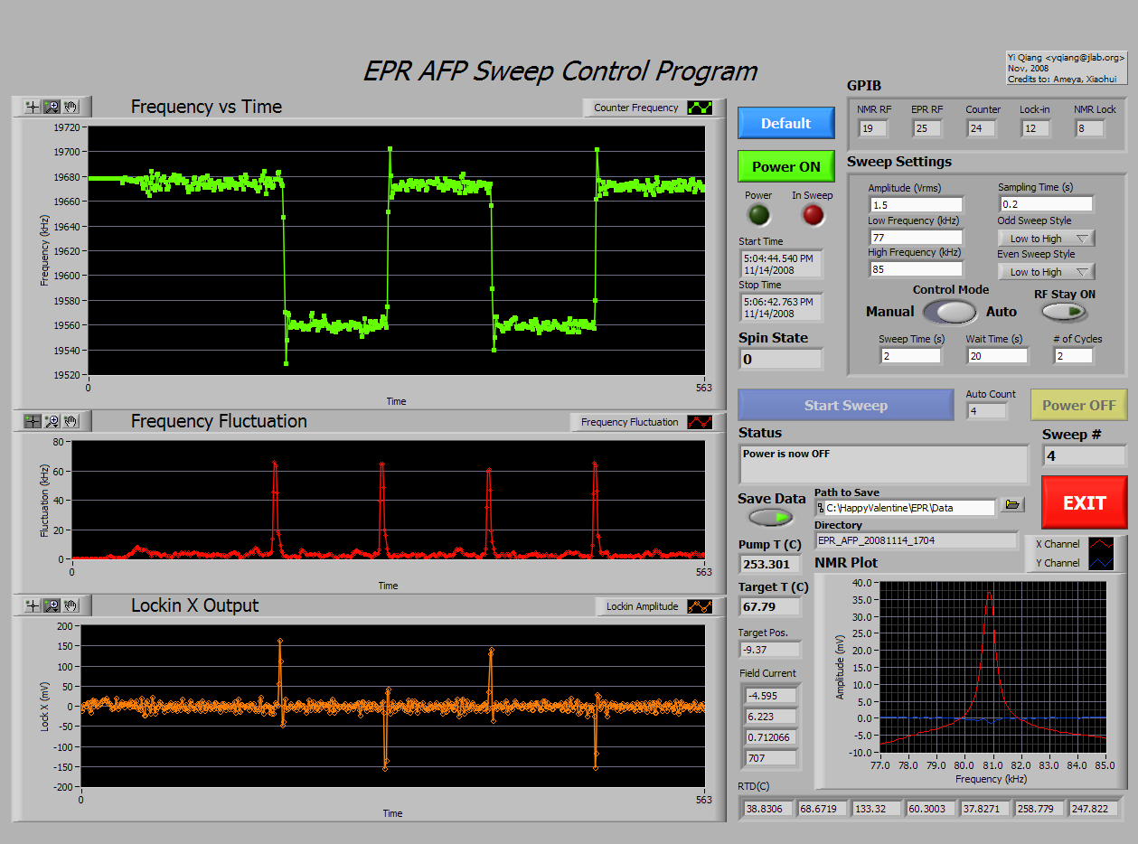Edit Amplitude (Vrms) field

point(916,204)
